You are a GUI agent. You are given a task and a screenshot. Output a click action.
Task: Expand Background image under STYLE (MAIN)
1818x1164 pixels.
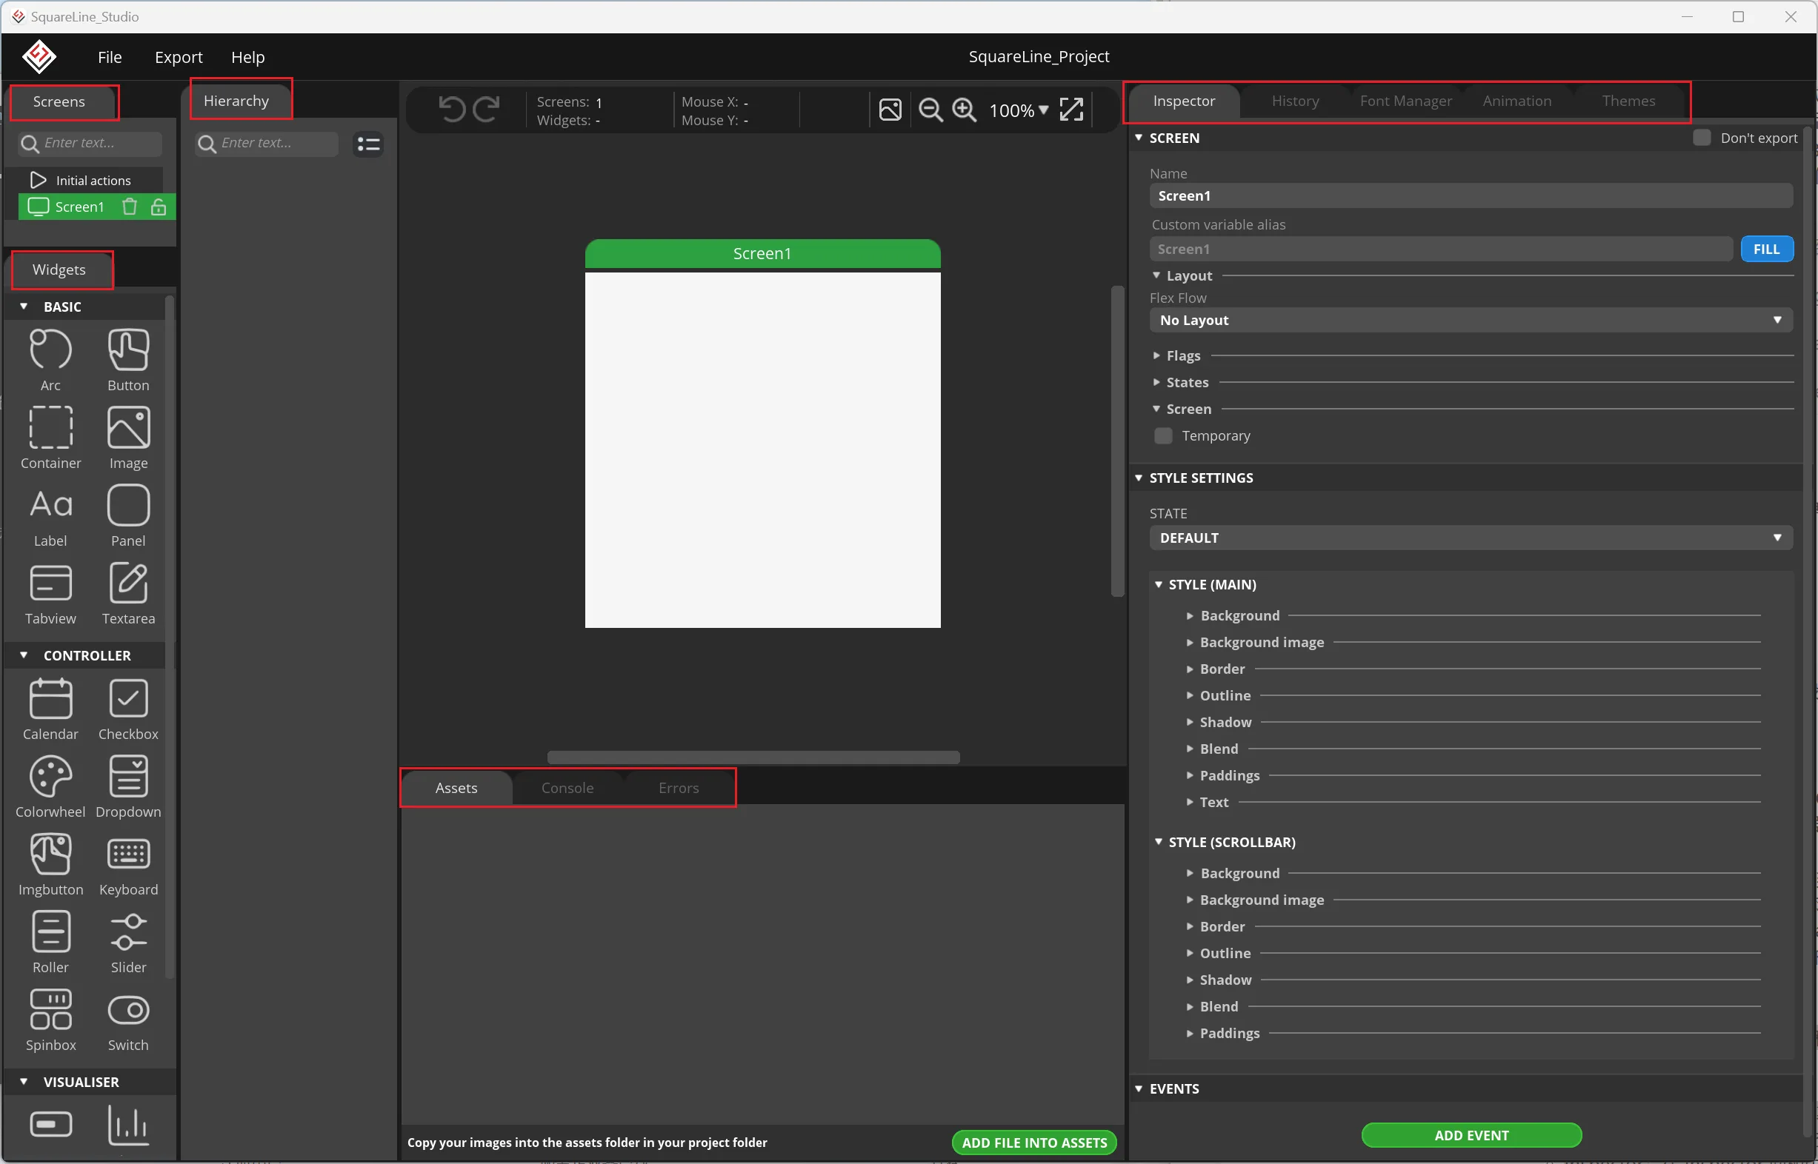coord(1190,643)
